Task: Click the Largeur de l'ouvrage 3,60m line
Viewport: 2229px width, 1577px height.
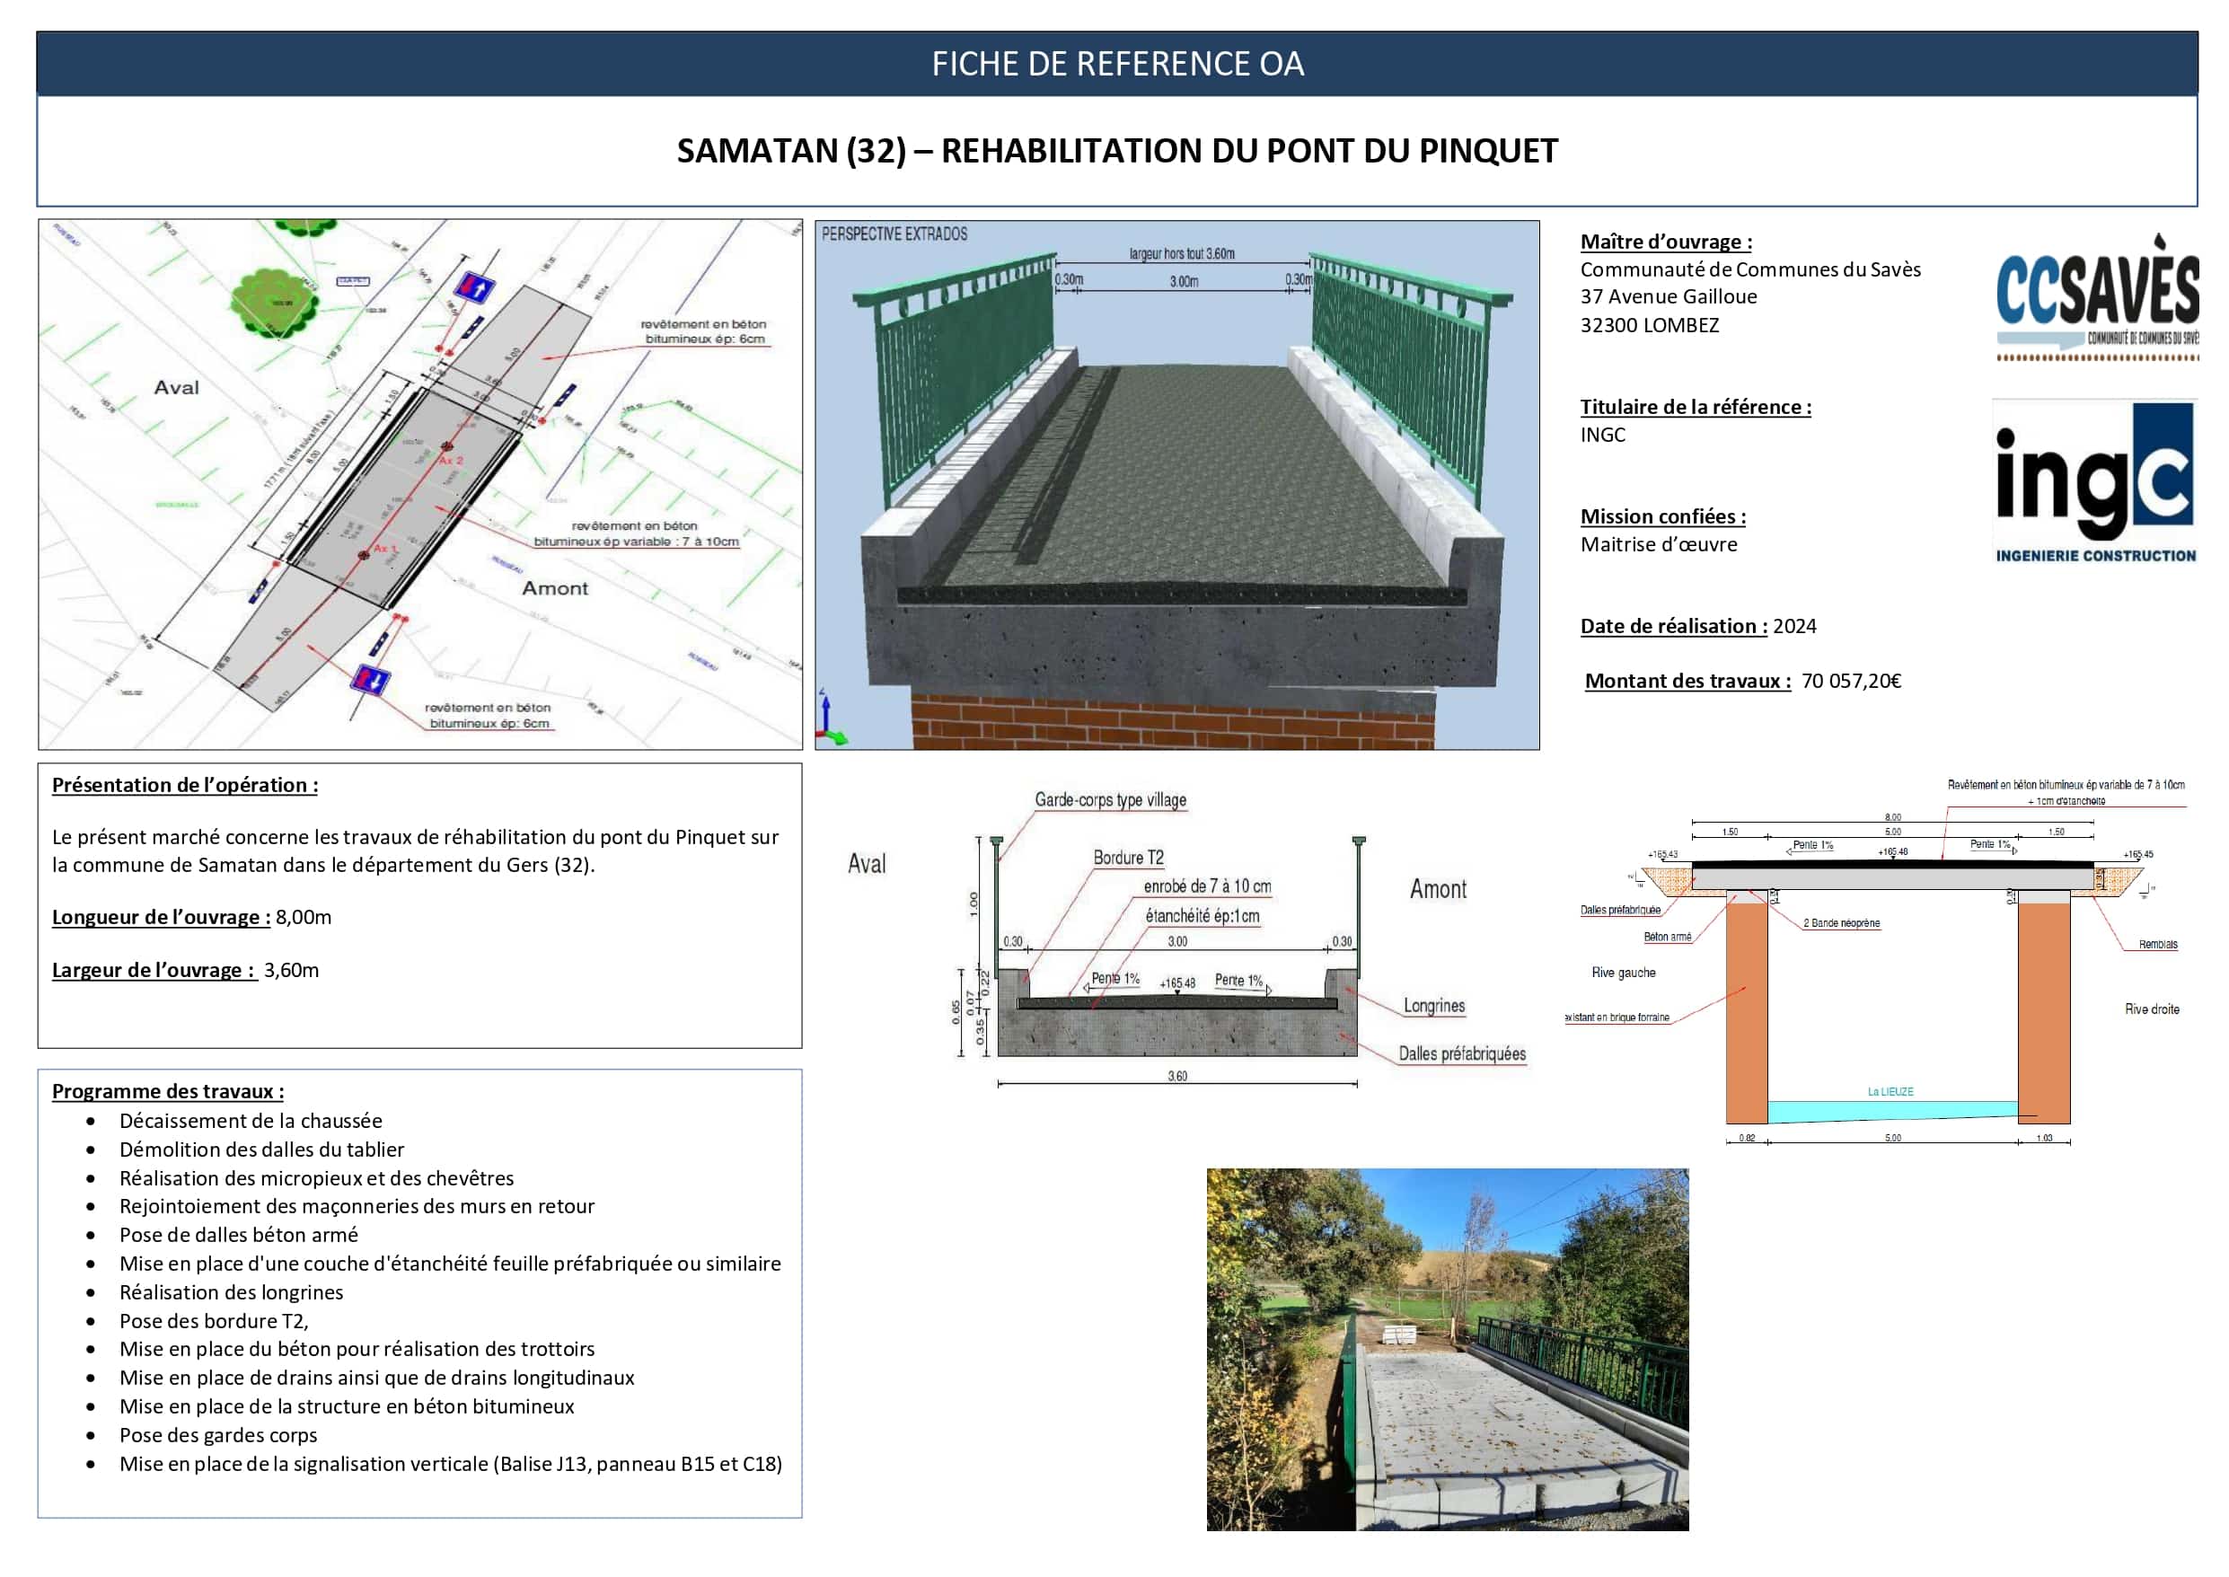Action: point(184,970)
